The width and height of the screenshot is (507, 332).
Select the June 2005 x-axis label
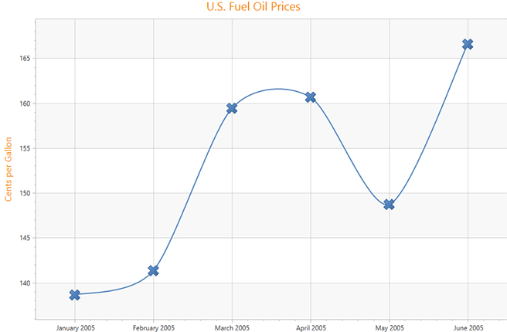(x=468, y=327)
